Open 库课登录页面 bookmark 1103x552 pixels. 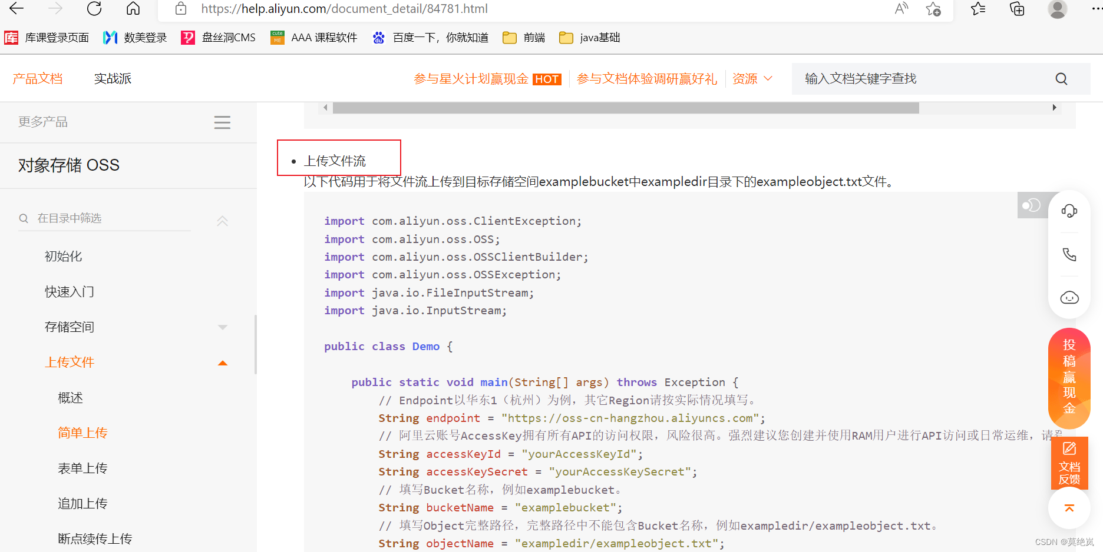47,38
